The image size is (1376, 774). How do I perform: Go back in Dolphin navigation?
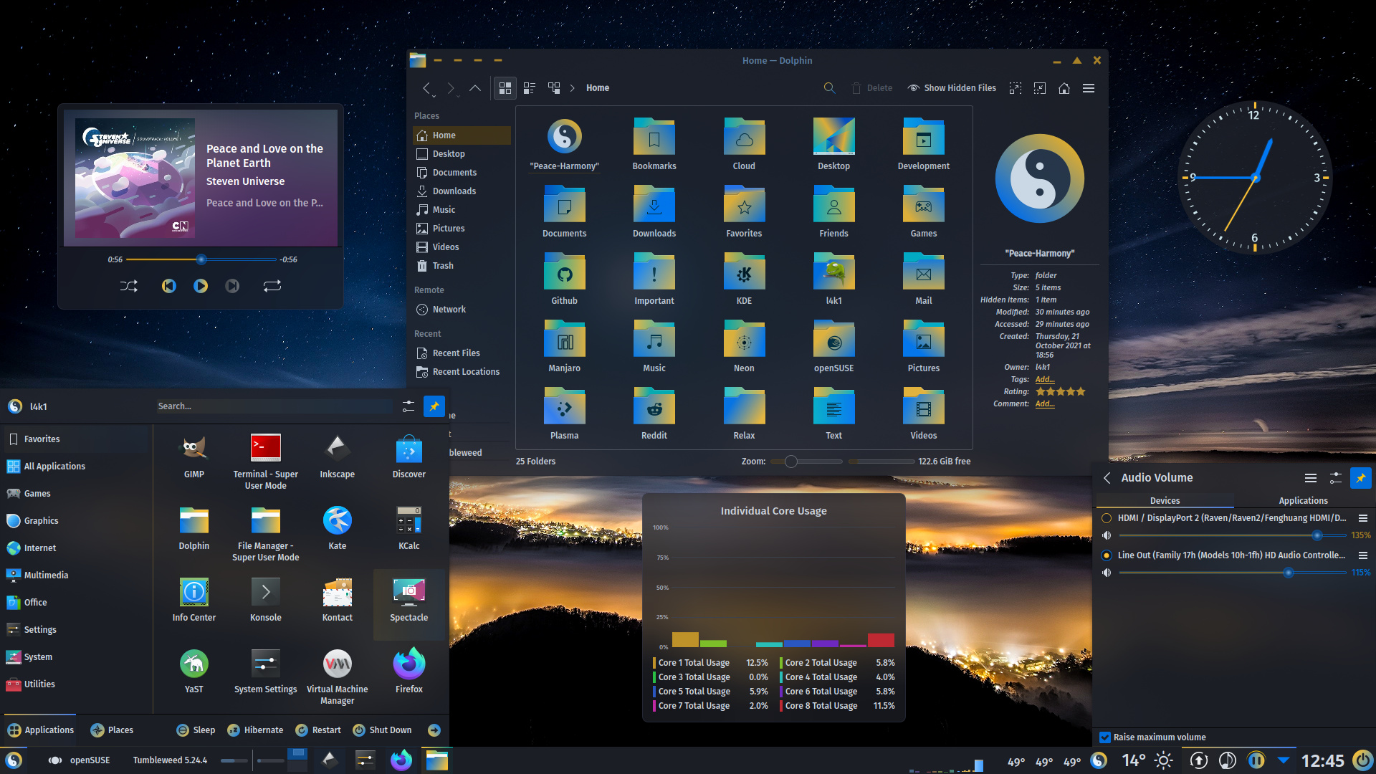click(427, 88)
